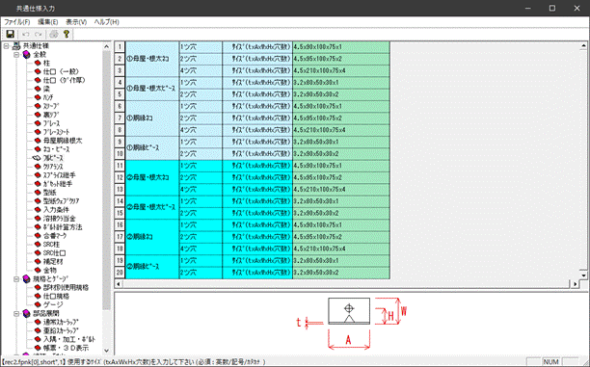This screenshot has height=367, width=590.
Task: Open the 表示(V) menu
Action: click(76, 22)
